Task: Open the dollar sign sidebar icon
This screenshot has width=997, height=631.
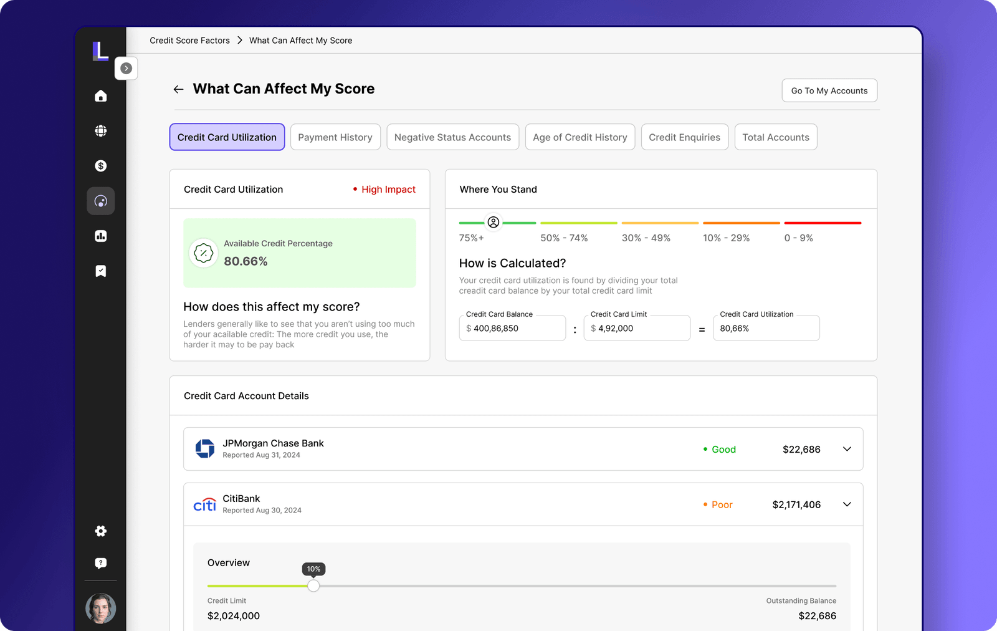Action: tap(100, 166)
